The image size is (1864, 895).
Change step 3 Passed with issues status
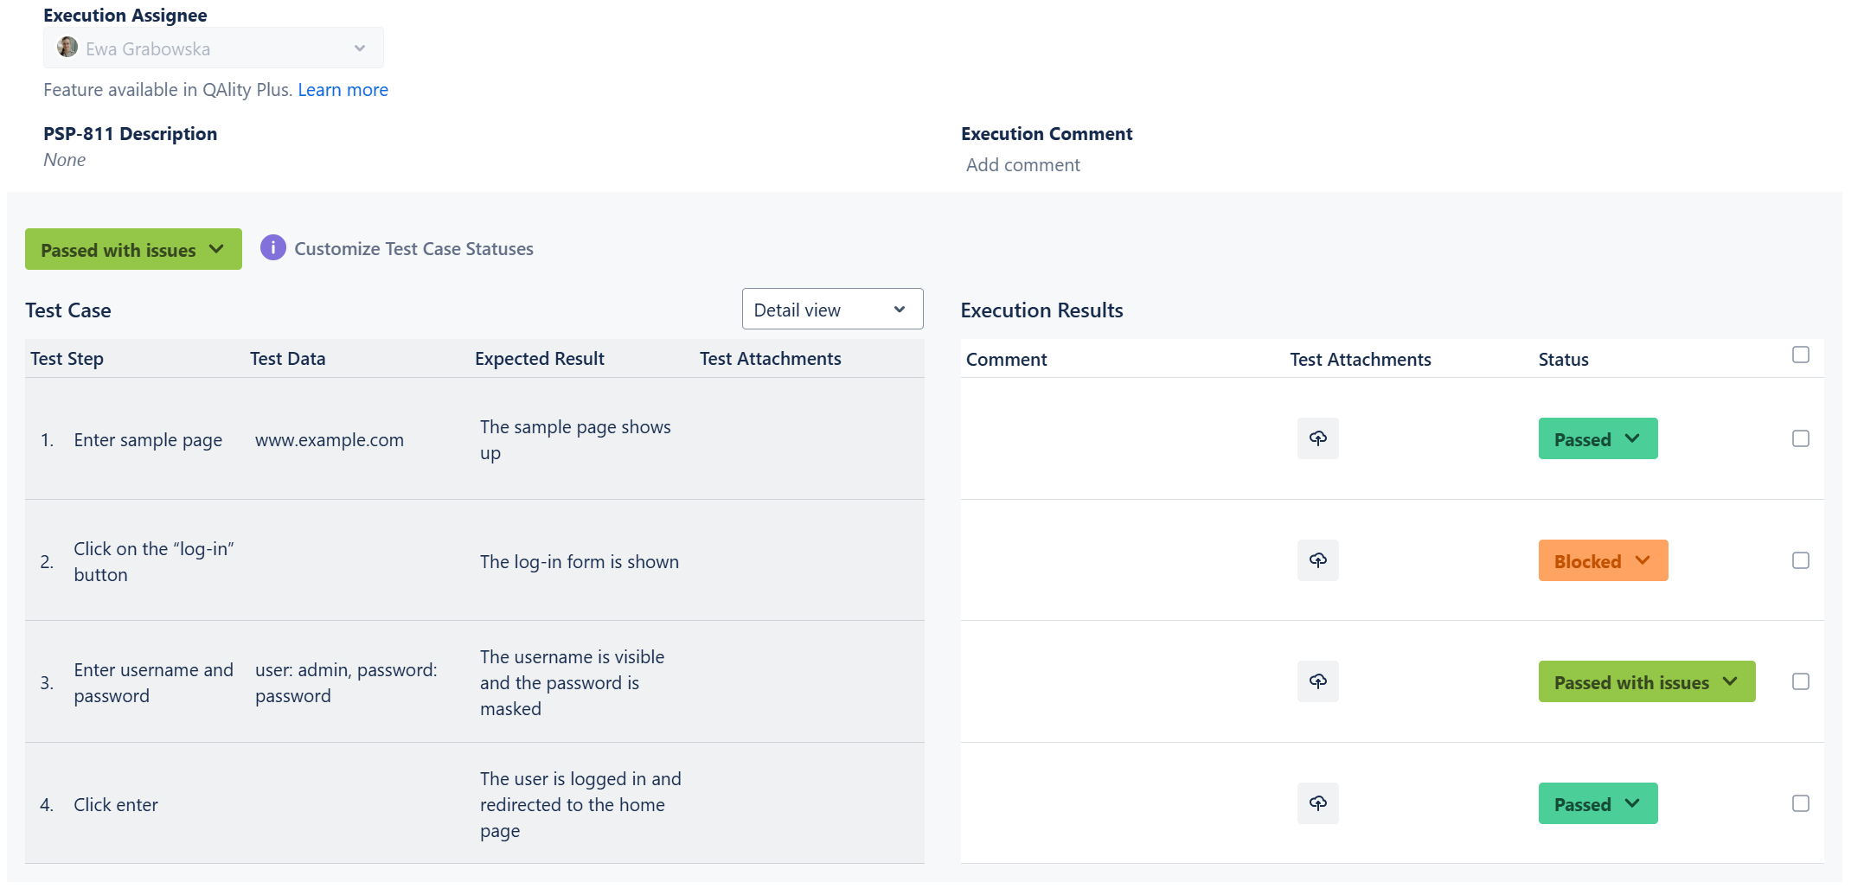point(1647,681)
